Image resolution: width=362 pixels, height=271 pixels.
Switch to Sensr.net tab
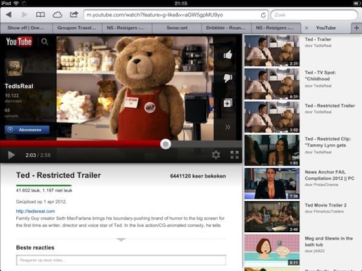[177, 28]
